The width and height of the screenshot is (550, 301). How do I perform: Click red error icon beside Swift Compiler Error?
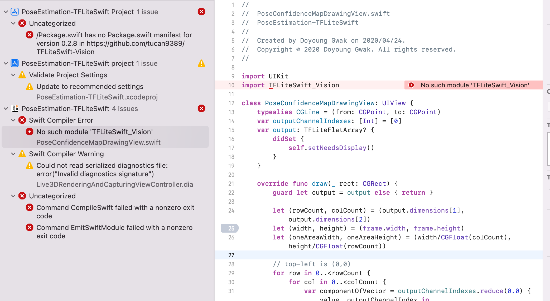(22, 120)
